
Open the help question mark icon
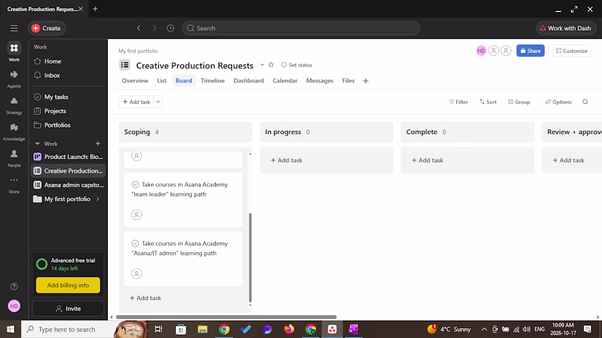click(14, 287)
